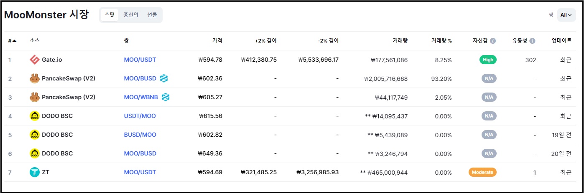Click the DODO BSC logo in row 4
This screenshot has height=193, width=584.
tap(35, 116)
